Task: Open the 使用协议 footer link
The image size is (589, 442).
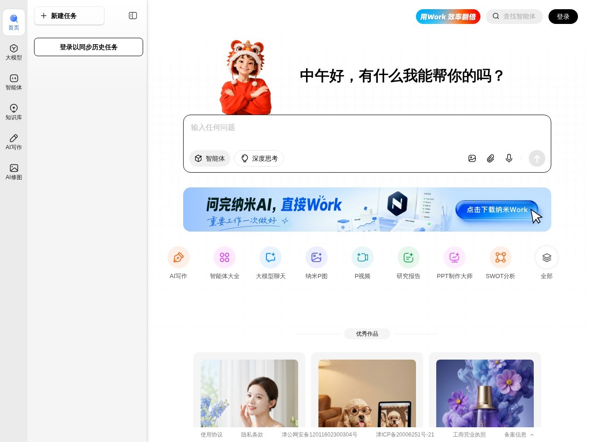Action: click(x=212, y=435)
